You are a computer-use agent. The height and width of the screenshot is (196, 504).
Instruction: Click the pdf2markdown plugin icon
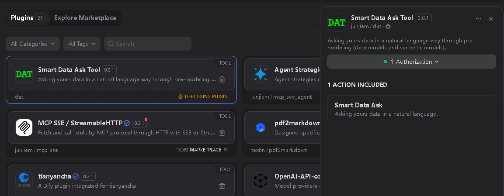261,127
